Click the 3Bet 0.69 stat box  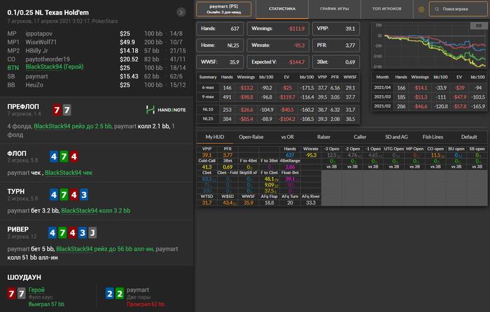[x=336, y=62]
